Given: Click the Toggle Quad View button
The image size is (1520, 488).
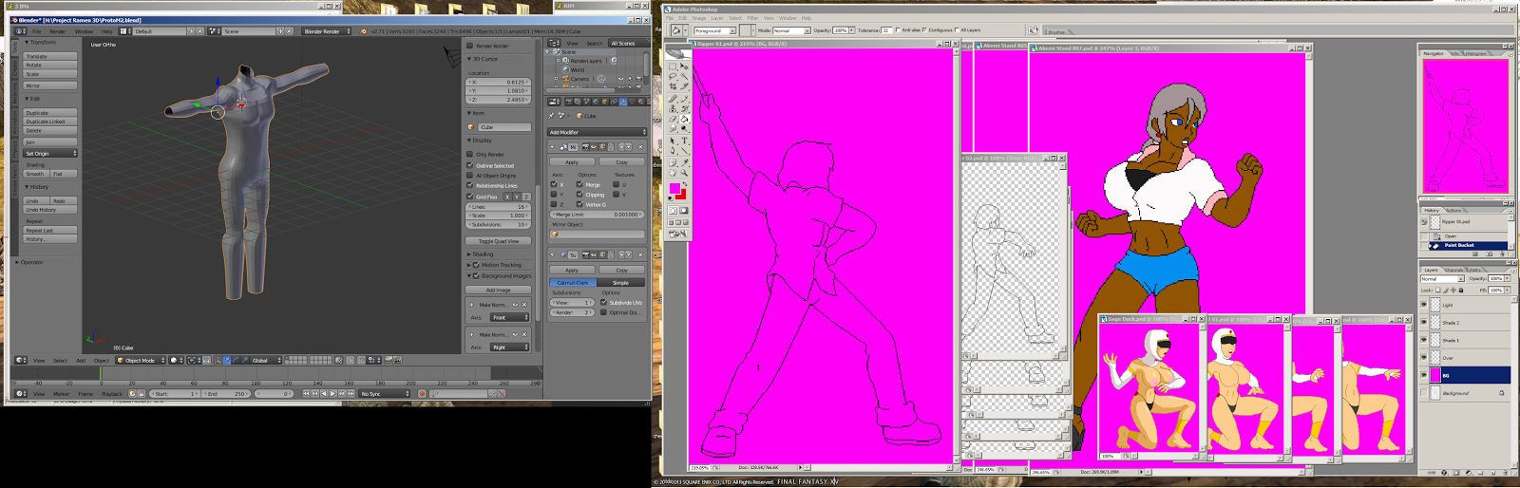Looking at the screenshot, I should coord(499,241).
